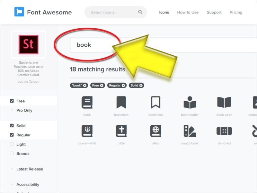Click the top Search icons field
Image resolution: width=257 pixels, height=193 pixels.
(x=112, y=12)
